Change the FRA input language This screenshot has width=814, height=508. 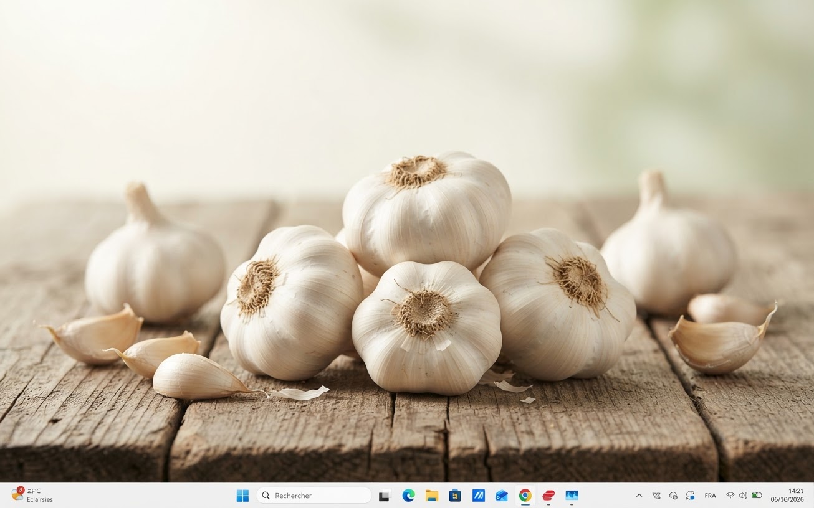tap(710, 496)
